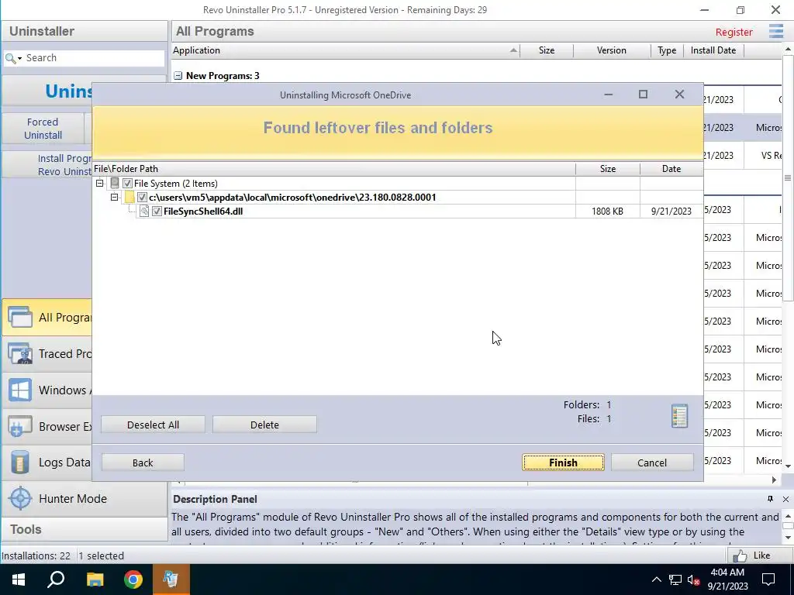Click the Traced Programs sidebar icon
Screen dimensions: 794x595
(19, 353)
